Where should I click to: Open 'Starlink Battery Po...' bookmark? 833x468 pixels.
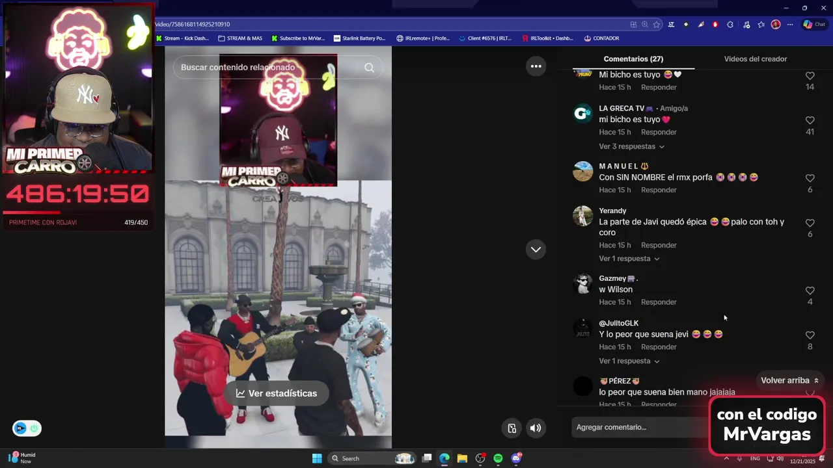click(x=359, y=38)
